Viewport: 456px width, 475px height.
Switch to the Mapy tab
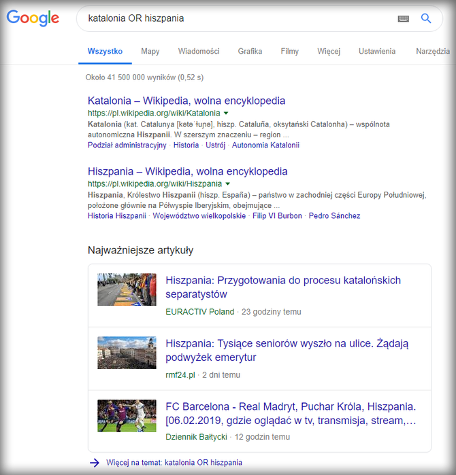(150, 51)
